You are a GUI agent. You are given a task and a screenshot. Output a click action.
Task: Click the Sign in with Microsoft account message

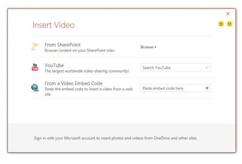pyautogui.click(x=116, y=138)
